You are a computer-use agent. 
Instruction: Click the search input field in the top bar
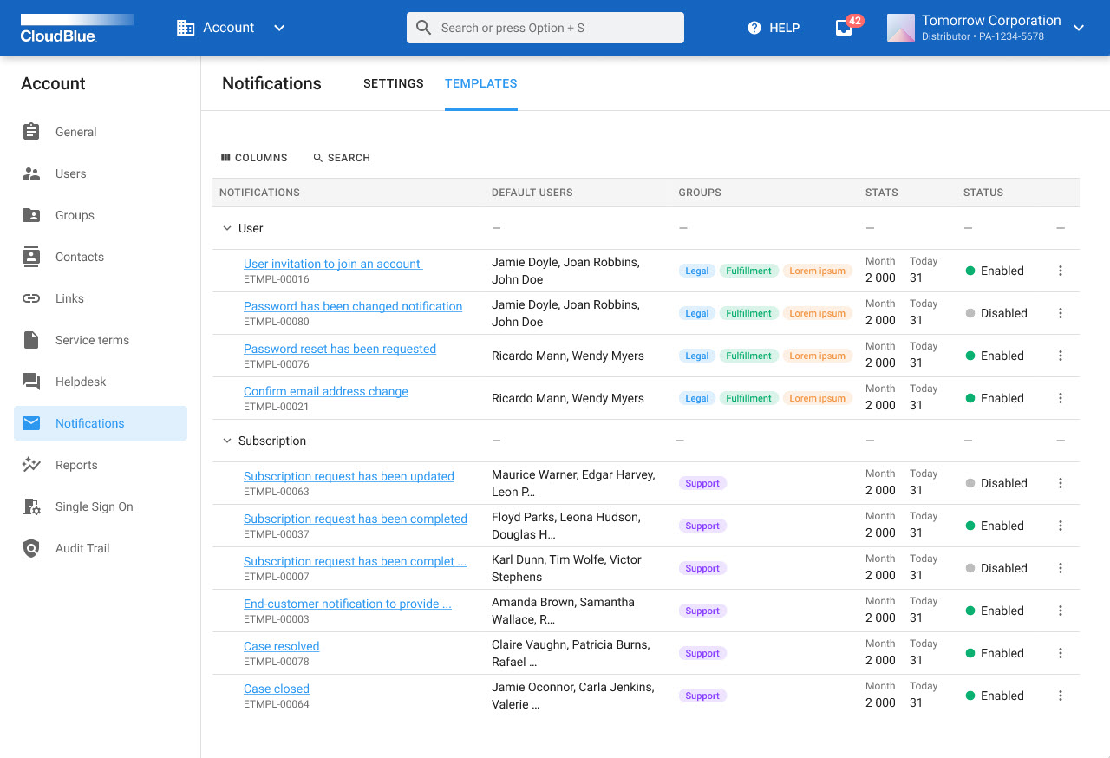(545, 27)
